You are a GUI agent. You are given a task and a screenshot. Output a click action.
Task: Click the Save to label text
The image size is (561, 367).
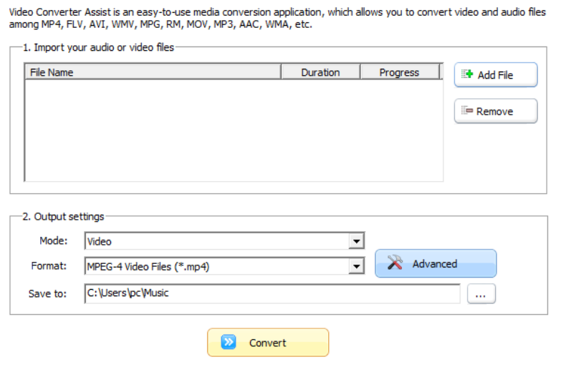coord(47,293)
